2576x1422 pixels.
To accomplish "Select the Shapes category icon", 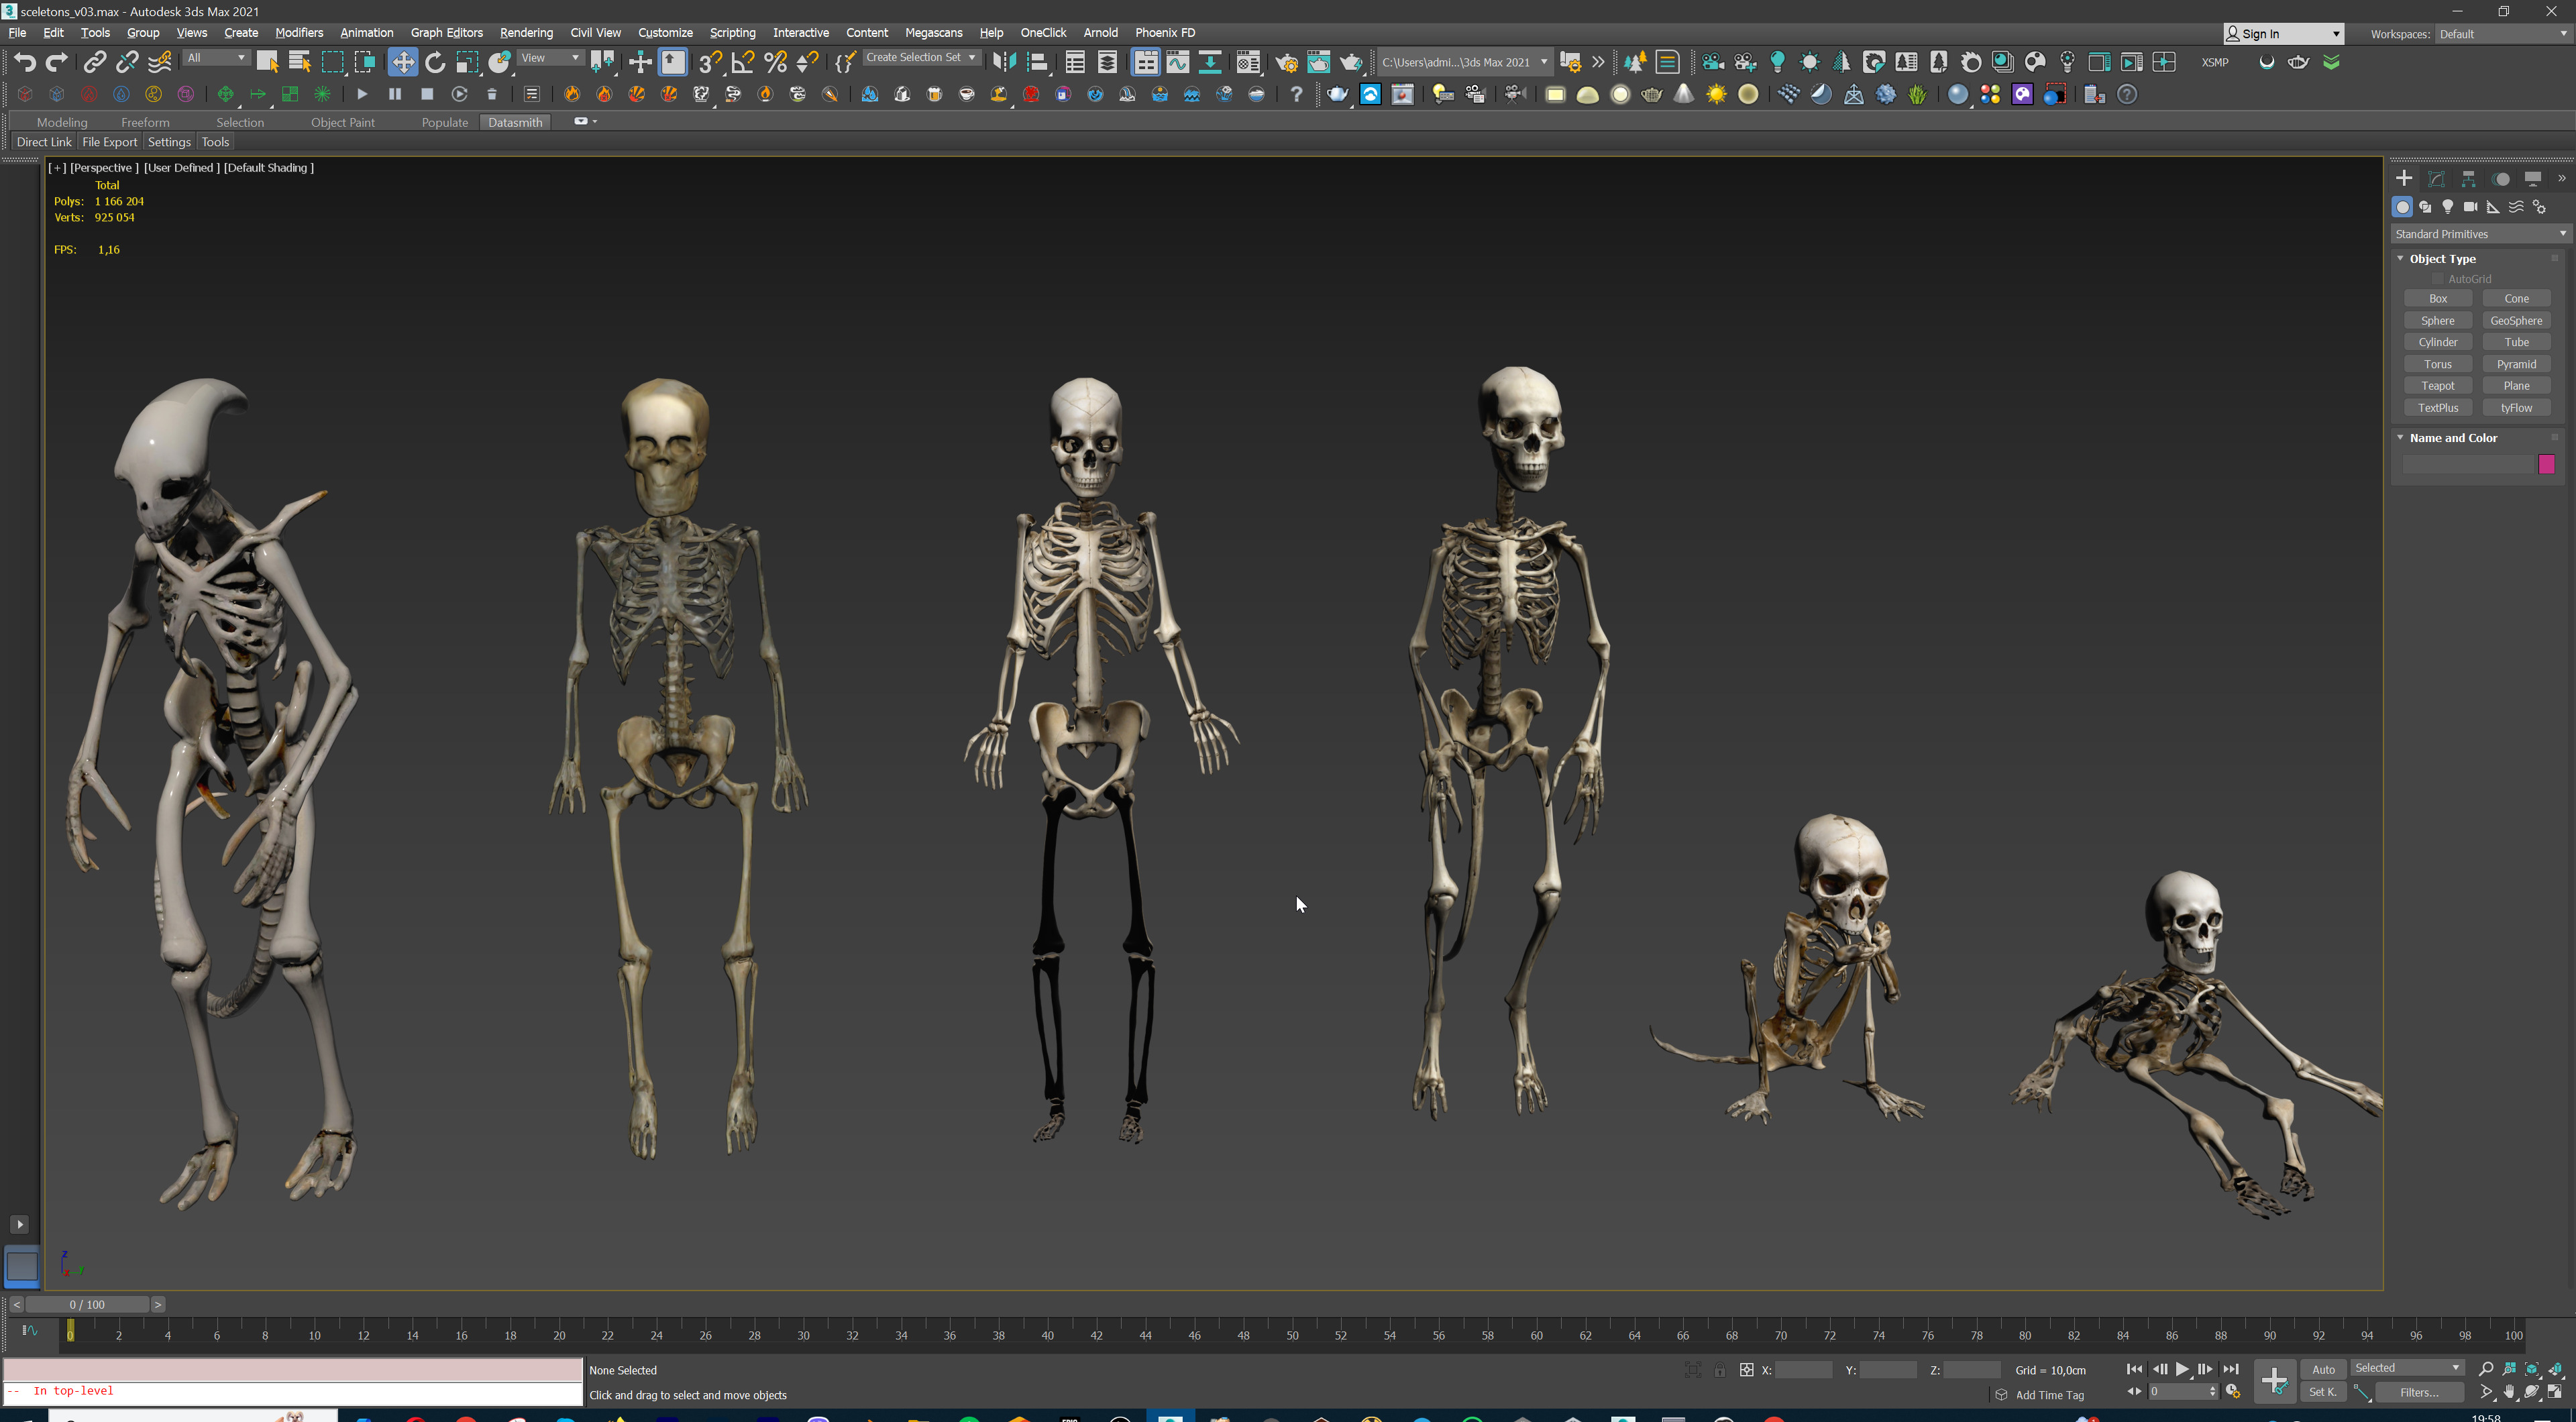I will point(2425,207).
